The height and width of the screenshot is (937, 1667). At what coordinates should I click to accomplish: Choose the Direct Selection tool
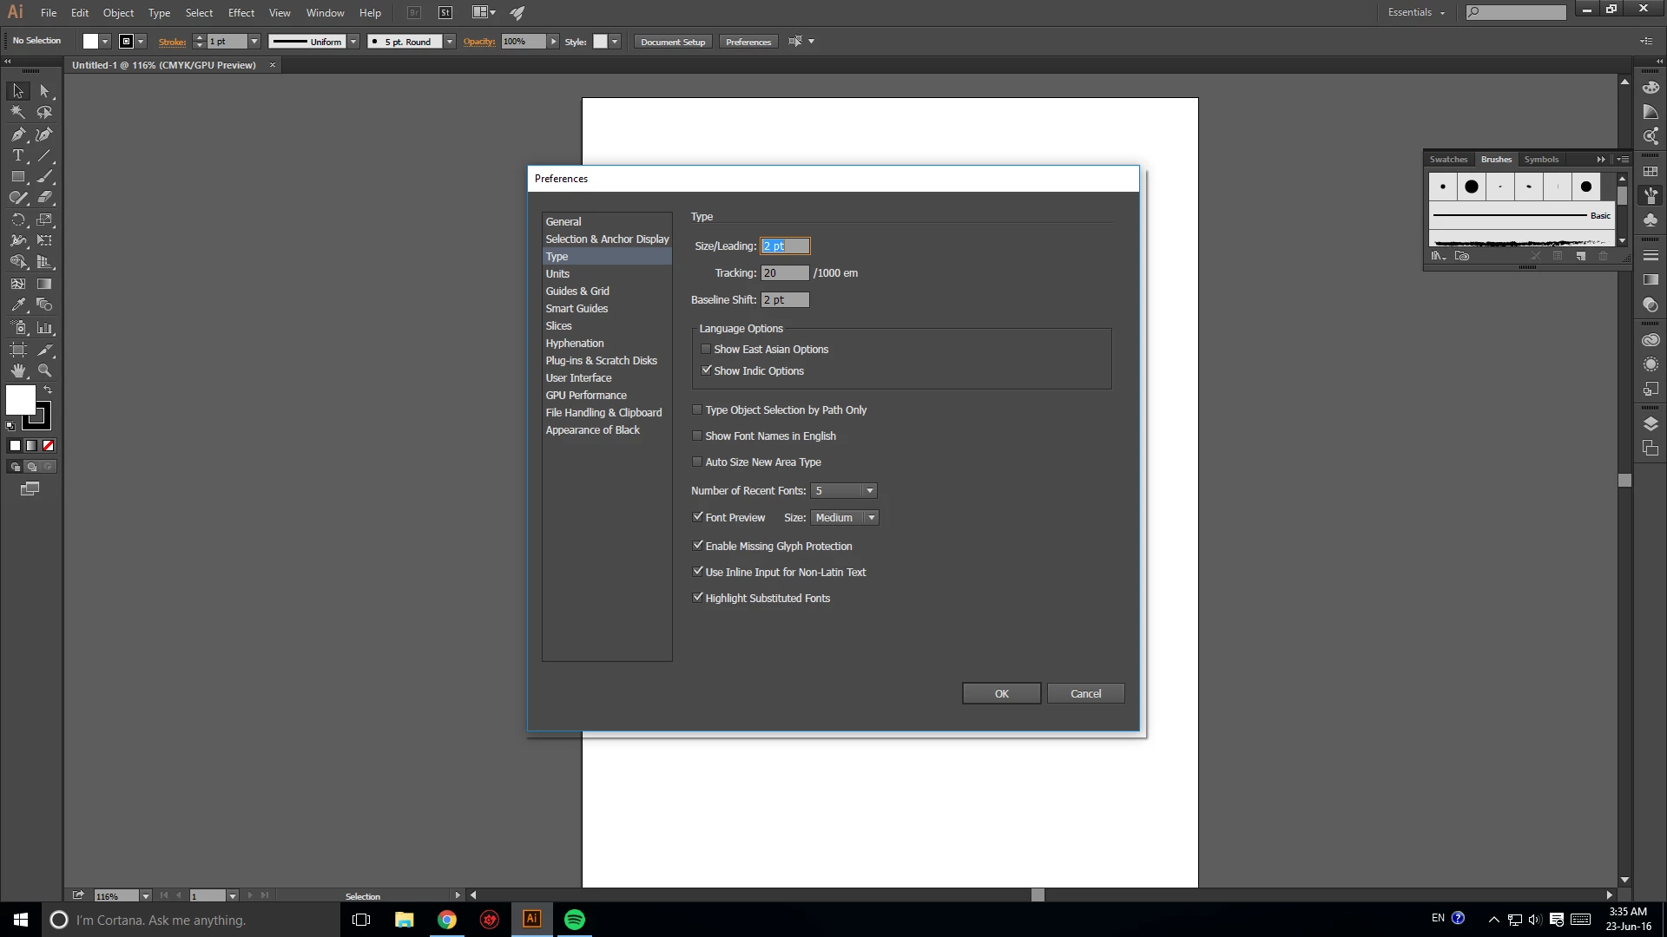[x=44, y=91]
